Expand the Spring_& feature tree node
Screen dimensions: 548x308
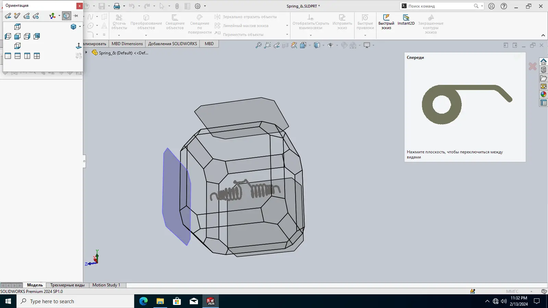(86, 53)
